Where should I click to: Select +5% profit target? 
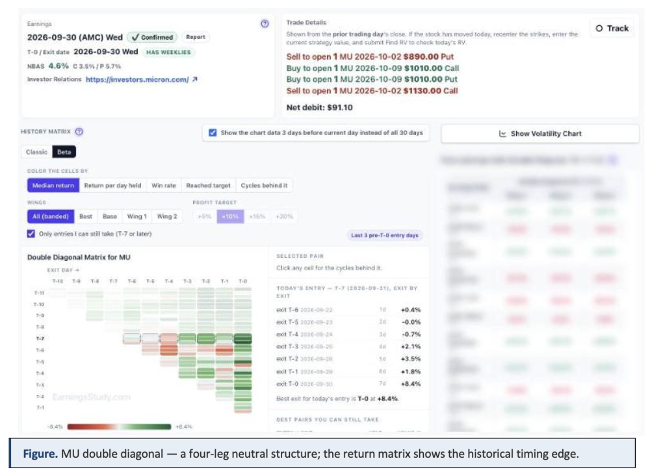(204, 216)
